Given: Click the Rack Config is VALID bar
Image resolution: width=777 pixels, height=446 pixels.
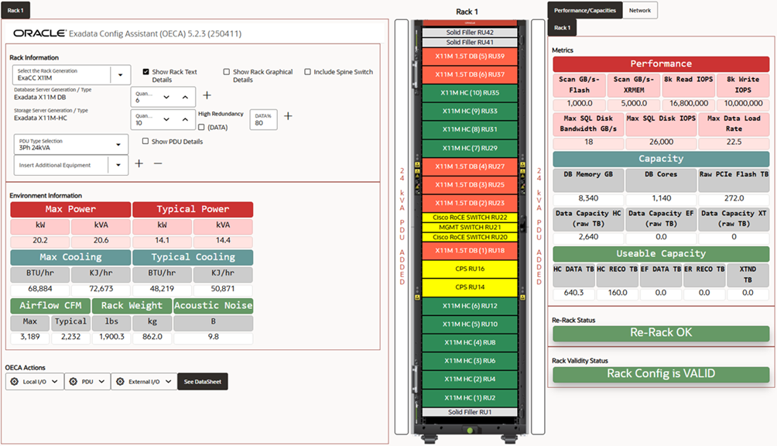Looking at the screenshot, I should tap(661, 374).
